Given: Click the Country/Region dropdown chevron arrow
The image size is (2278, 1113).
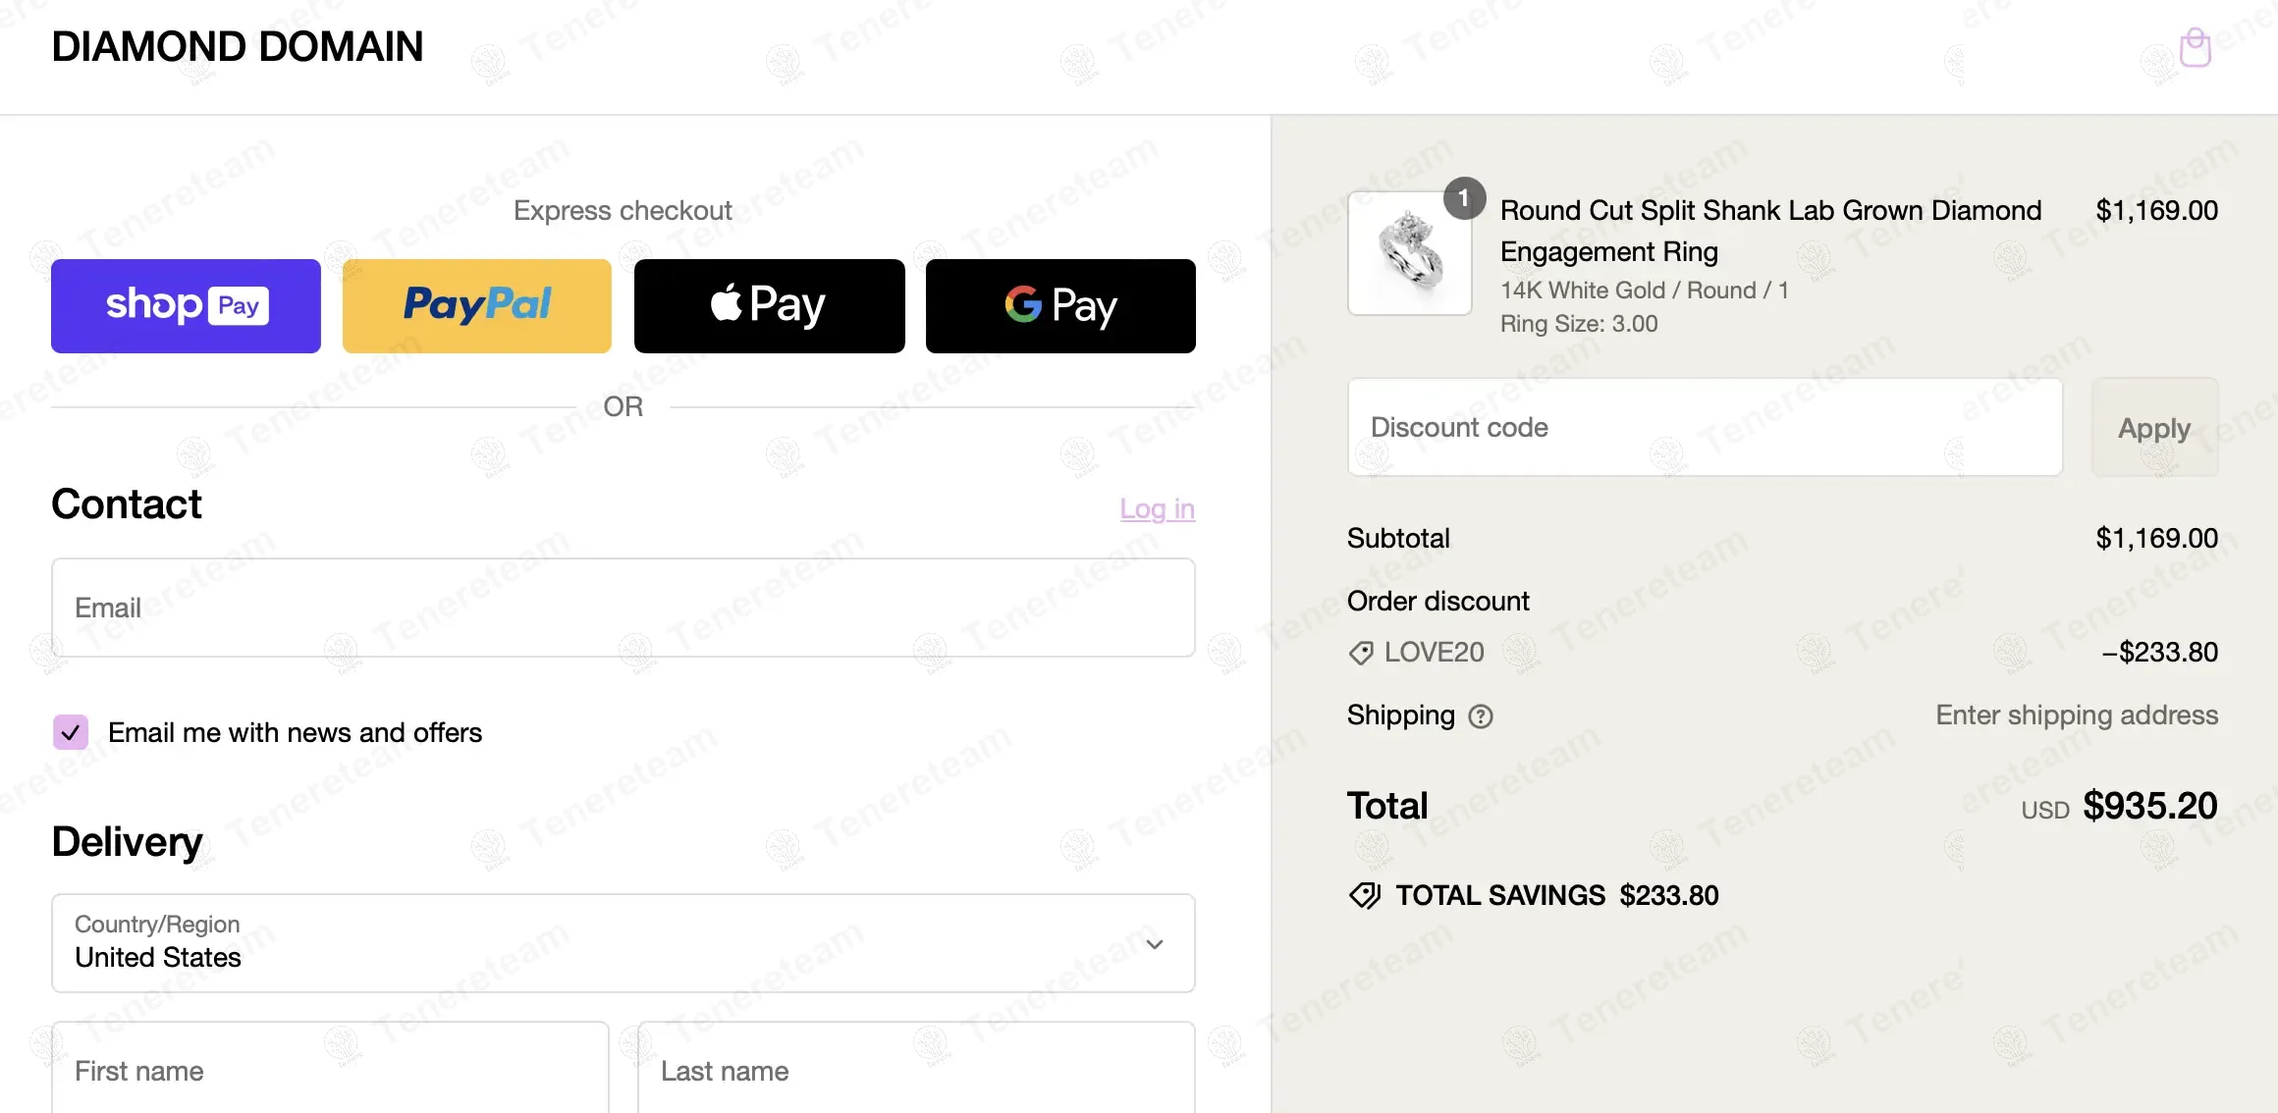Looking at the screenshot, I should [1155, 944].
